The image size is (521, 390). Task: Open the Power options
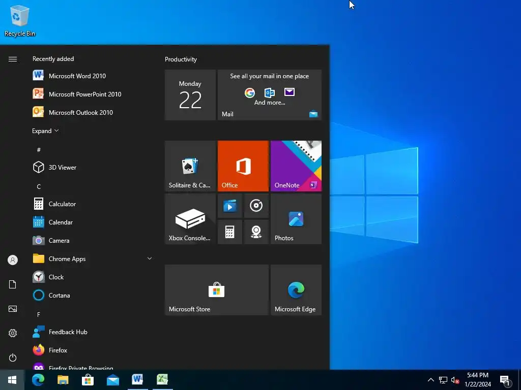coord(13,357)
